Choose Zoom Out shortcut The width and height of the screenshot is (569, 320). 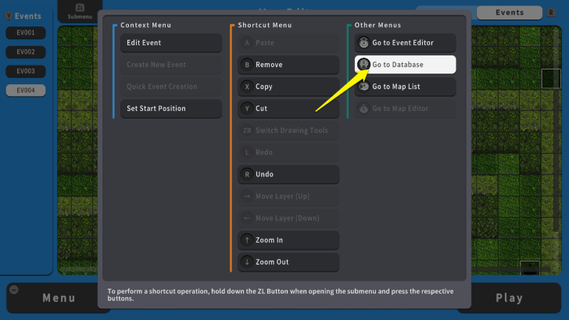288,262
